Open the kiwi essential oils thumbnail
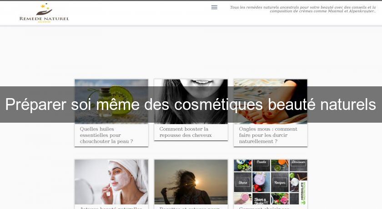 pyautogui.click(x=111, y=101)
